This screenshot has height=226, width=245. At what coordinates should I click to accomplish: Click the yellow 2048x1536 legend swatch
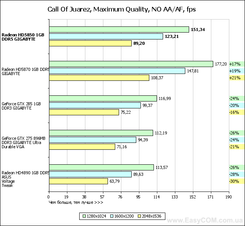[x=139, y=216]
